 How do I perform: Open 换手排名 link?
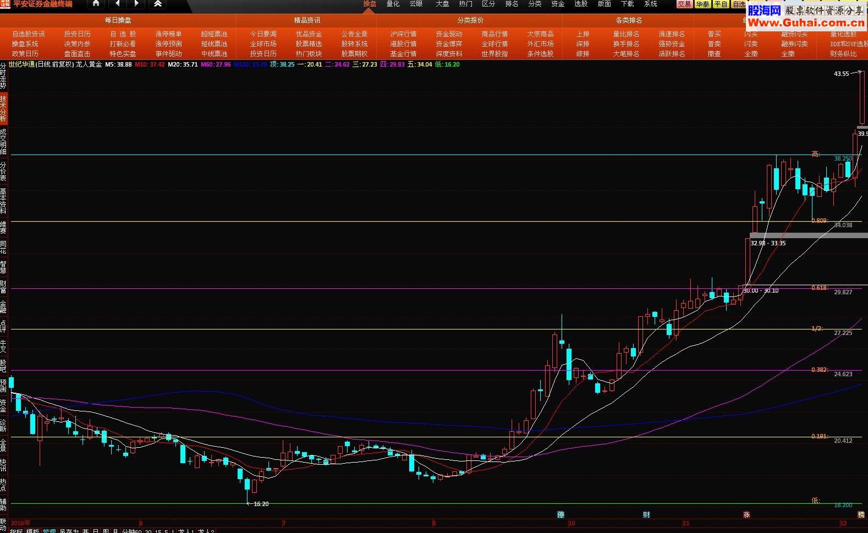[626, 44]
